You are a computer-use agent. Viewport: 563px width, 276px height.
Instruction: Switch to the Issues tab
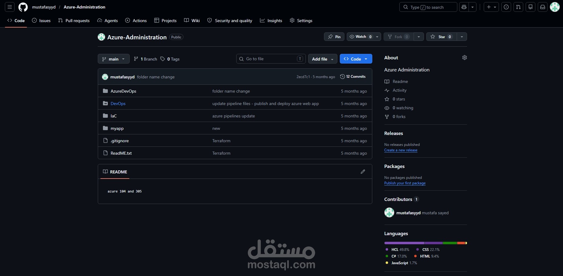[x=41, y=21]
